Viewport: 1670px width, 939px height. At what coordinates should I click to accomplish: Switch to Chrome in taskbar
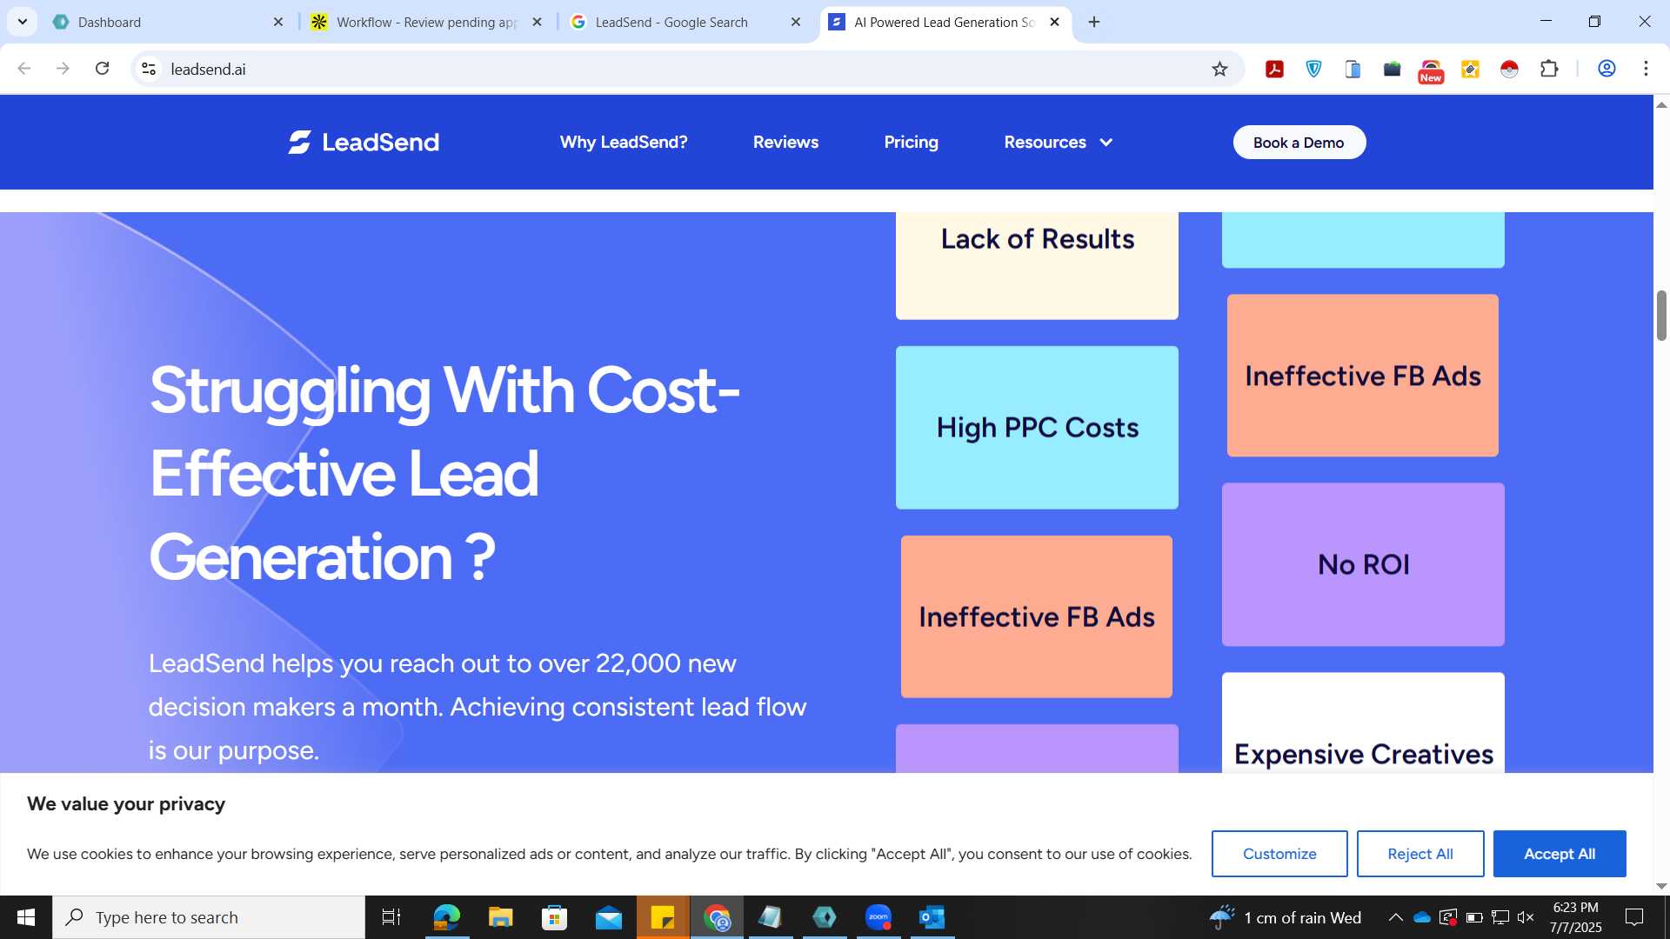(x=718, y=917)
